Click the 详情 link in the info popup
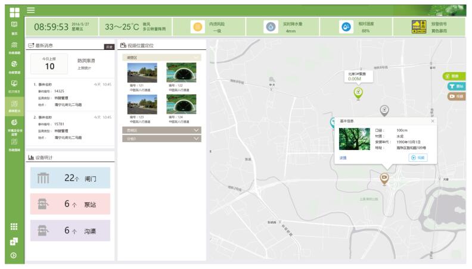This screenshot has height=269, width=472. [x=343, y=158]
